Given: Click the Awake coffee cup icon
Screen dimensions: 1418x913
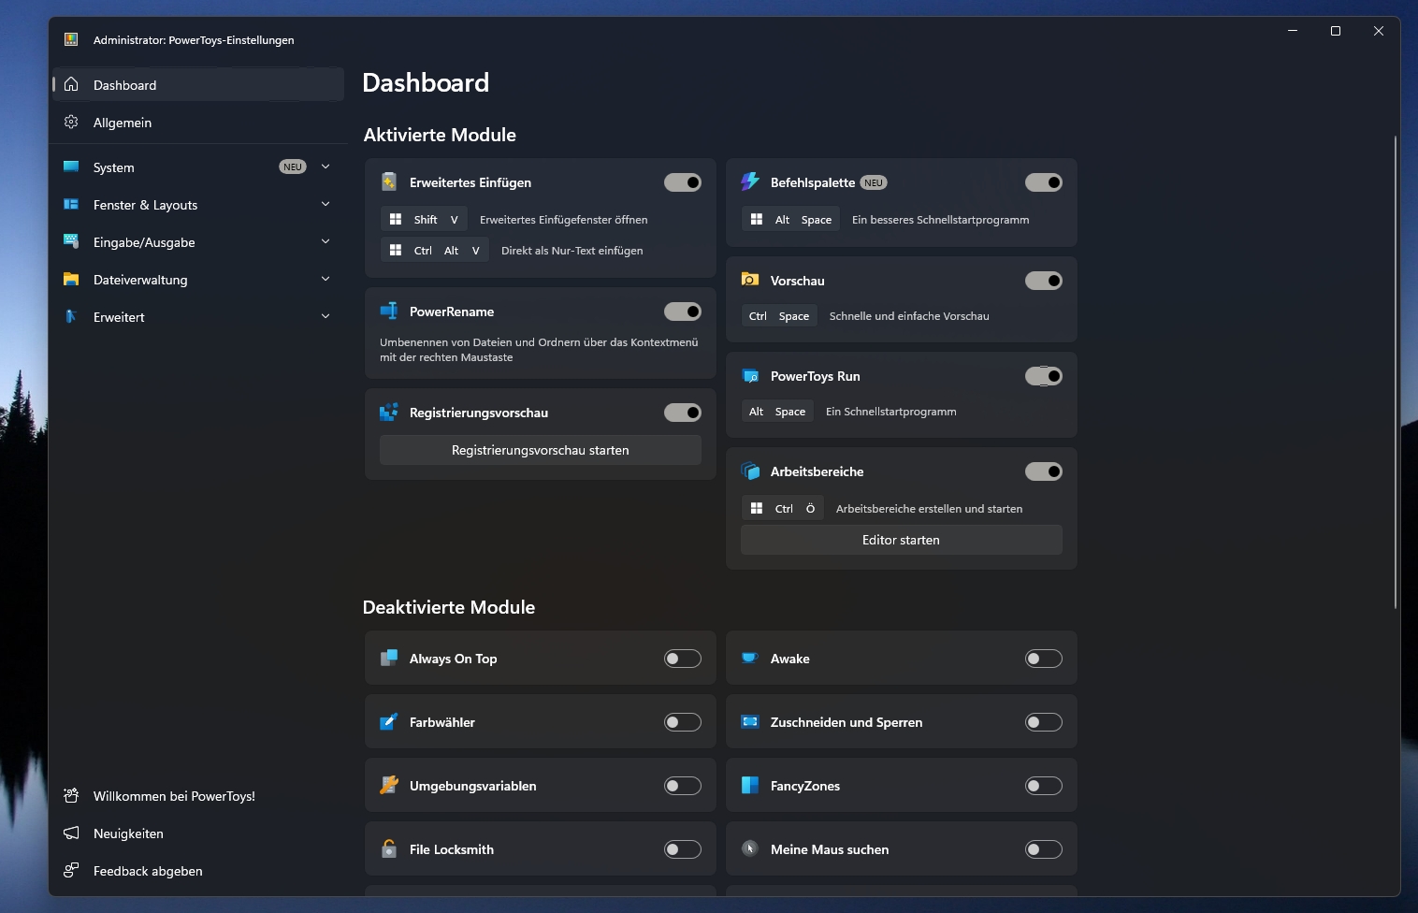Looking at the screenshot, I should tap(750, 658).
